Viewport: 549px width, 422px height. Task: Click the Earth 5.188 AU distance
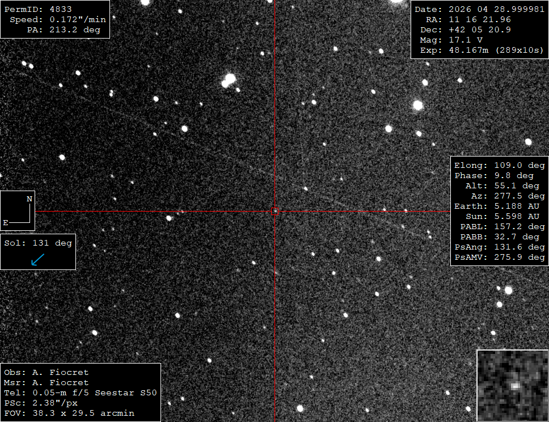[x=496, y=206]
